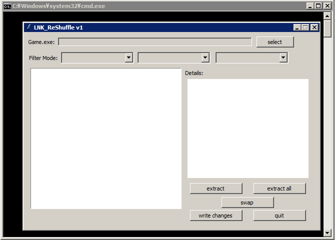This screenshot has width=335, height=240.
Task: Click the LNK_ReShuffle feather icon in title bar
Action: [x=29, y=27]
